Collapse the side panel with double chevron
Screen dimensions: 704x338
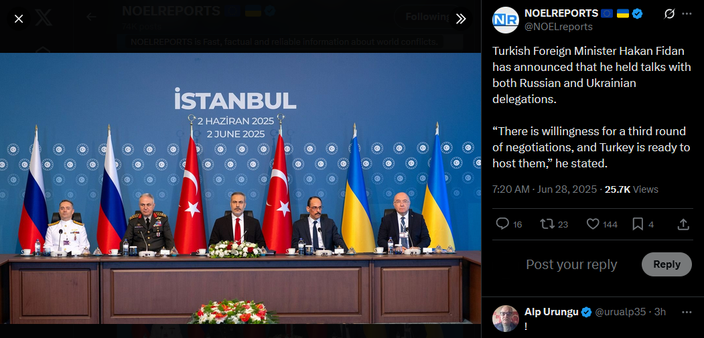tap(461, 19)
